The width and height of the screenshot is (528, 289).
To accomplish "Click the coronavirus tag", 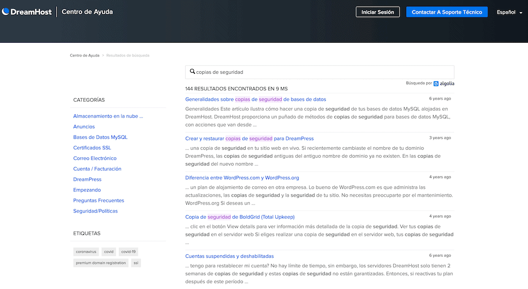I will [86, 252].
